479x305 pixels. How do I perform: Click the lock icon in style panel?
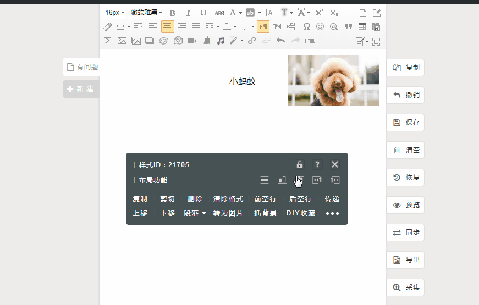point(300,164)
